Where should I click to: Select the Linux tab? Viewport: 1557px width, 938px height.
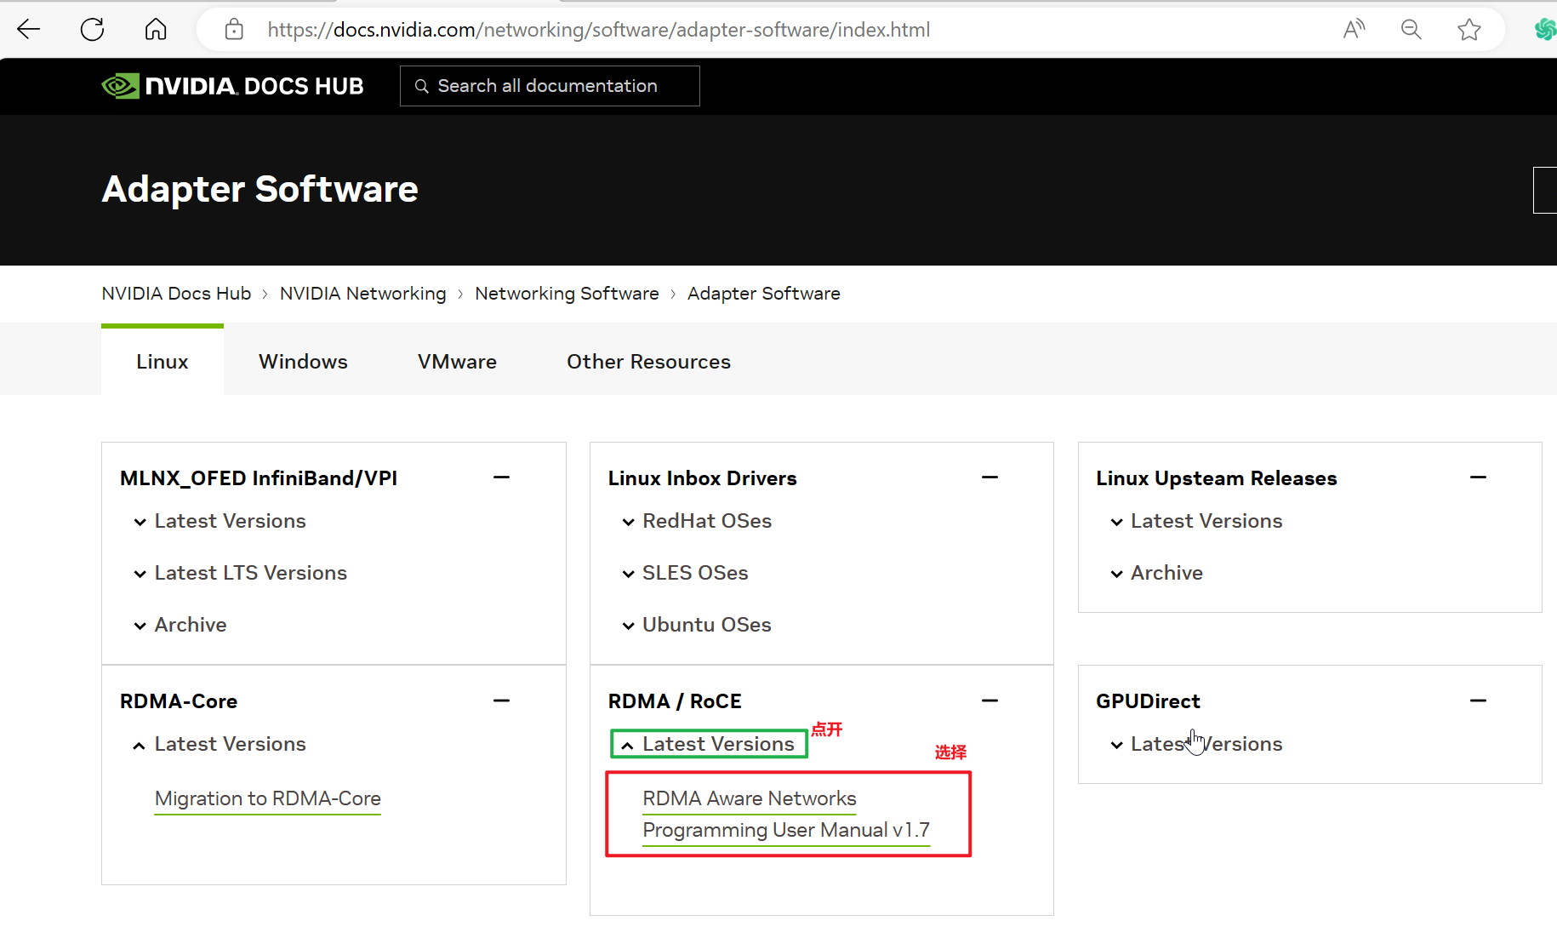point(163,362)
